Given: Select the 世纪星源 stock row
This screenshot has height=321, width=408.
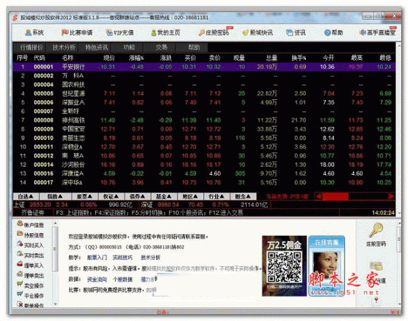Looking at the screenshot, I should tap(204, 93).
